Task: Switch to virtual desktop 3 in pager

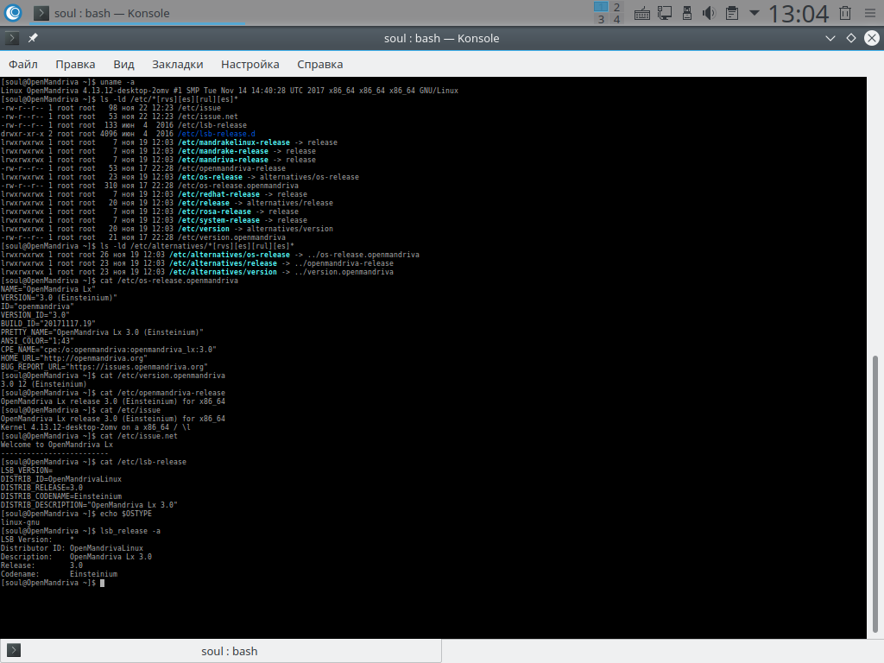Action: (601, 19)
